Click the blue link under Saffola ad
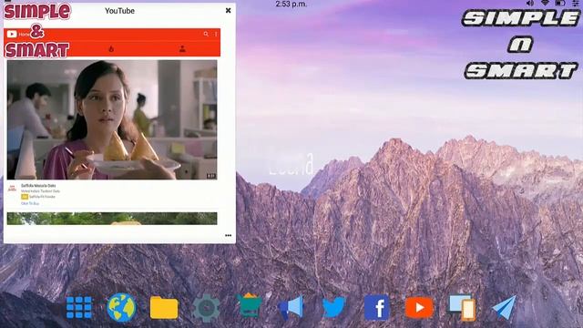 point(30,204)
